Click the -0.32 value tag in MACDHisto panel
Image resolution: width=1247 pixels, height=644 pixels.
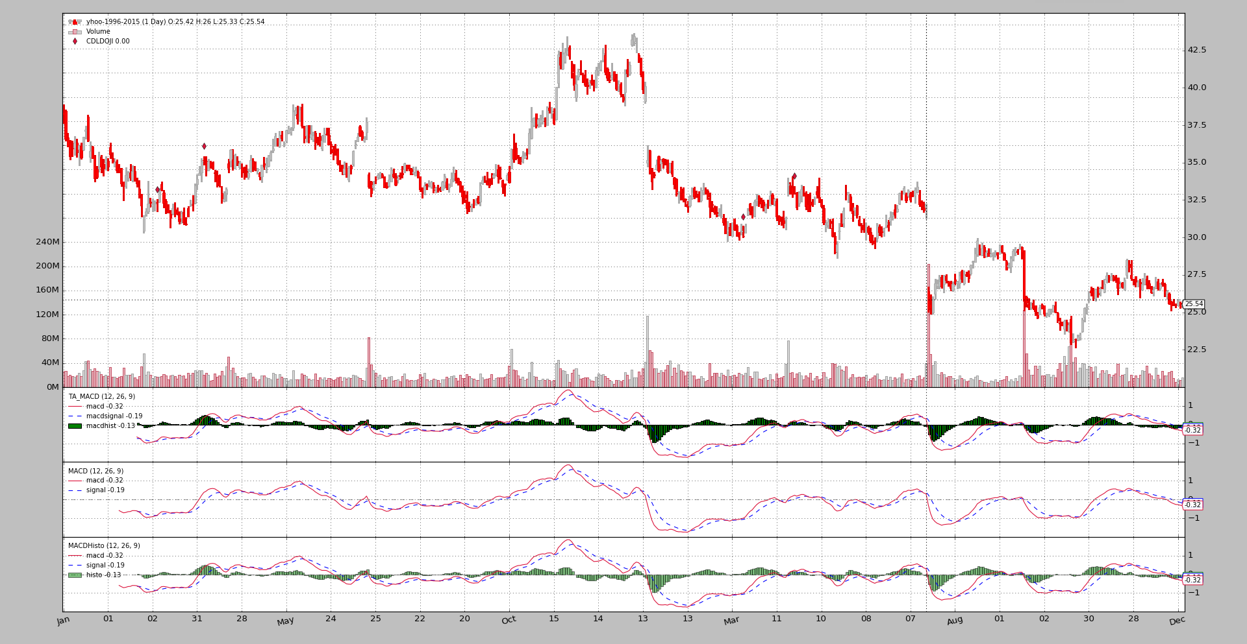coord(1192,580)
